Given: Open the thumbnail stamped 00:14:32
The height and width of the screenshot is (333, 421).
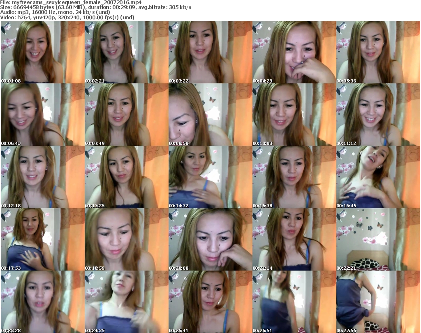Looking at the screenshot, I should click(210, 177).
